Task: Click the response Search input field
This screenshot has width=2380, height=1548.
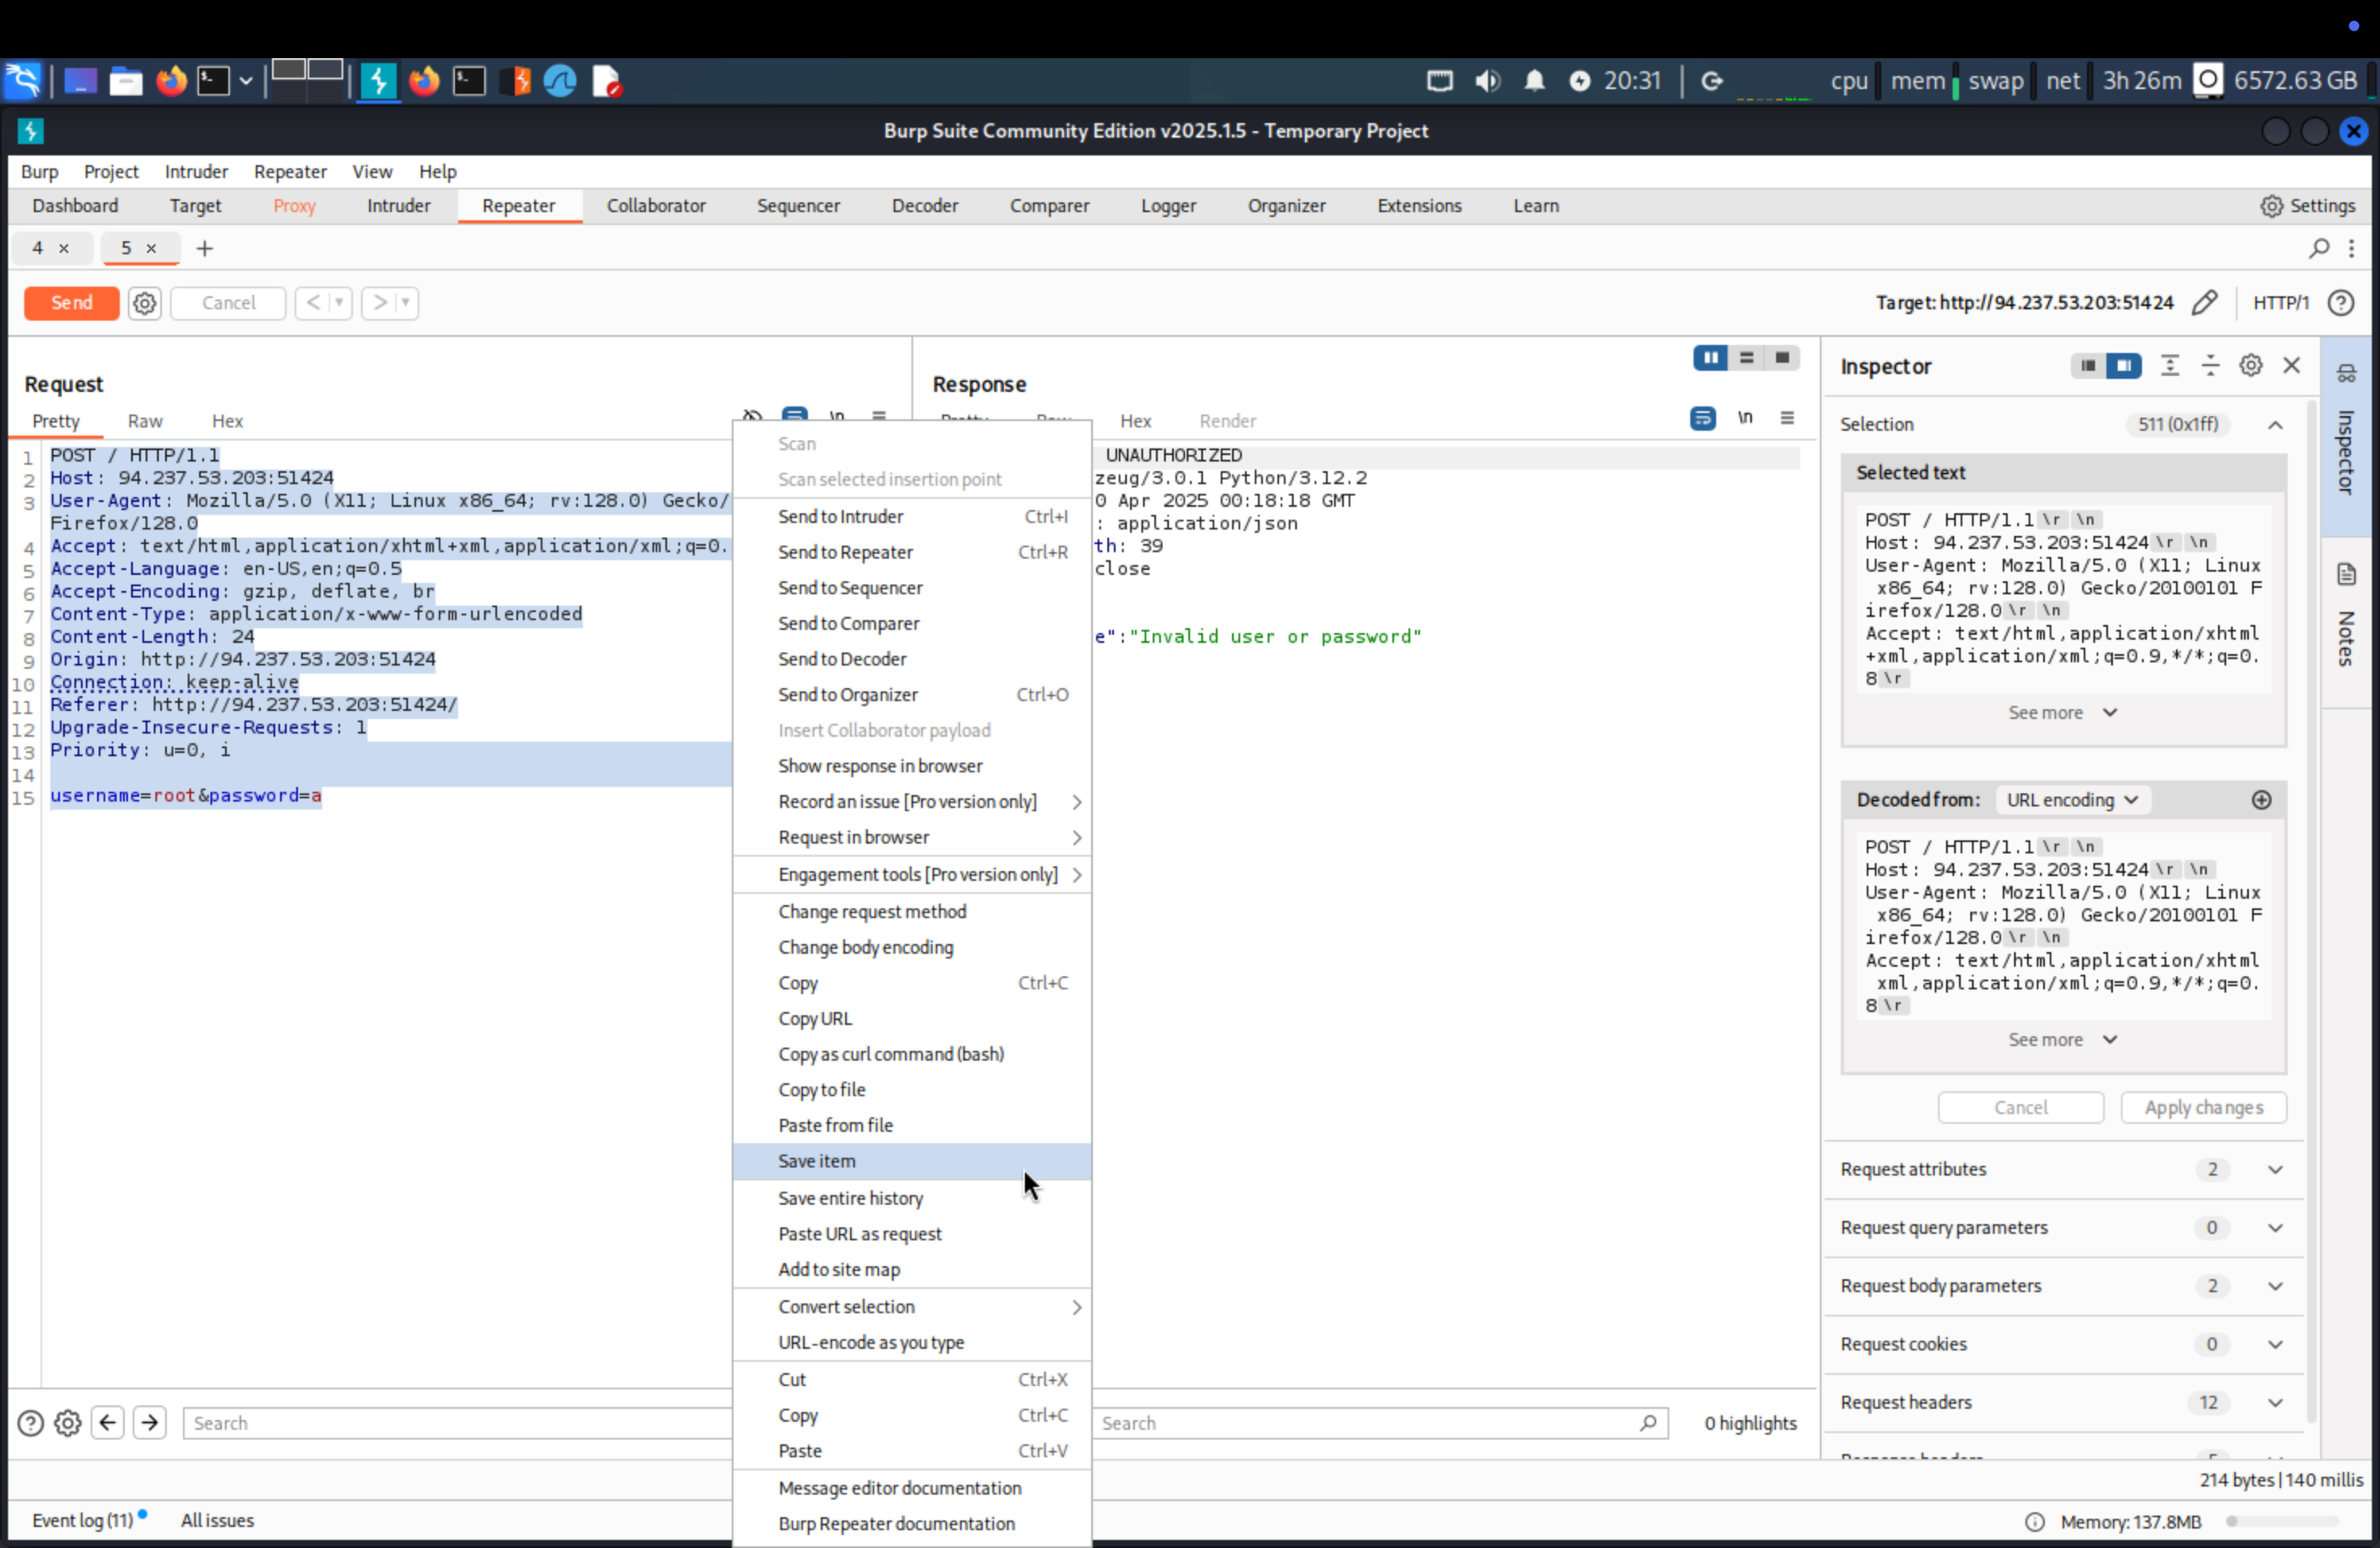Action: pos(1380,1423)
